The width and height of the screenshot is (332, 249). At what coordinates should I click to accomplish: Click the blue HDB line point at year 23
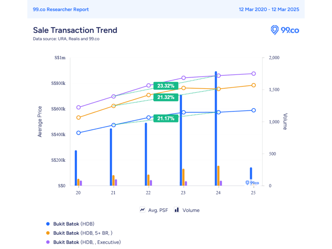tap(183, 112)
